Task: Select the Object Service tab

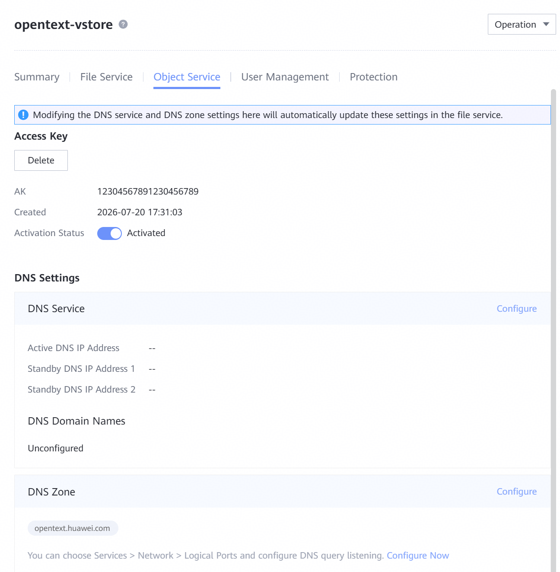Action: [187, 77]
